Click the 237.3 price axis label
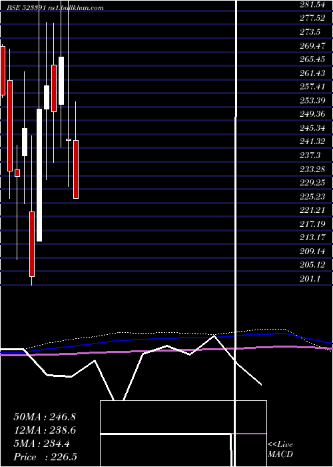The width and height of the screenshot is (333, 467). pyautogui.click(x=310, y=155)
